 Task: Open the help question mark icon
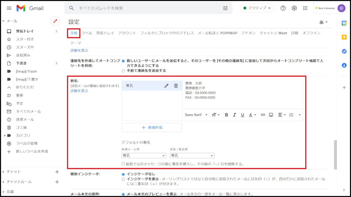point(283,8)
